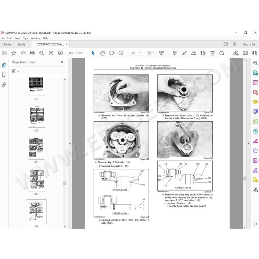Viewport: 259px width, 259px height.
Task: Zoom in with the plus icon
Action: (121, 53)
